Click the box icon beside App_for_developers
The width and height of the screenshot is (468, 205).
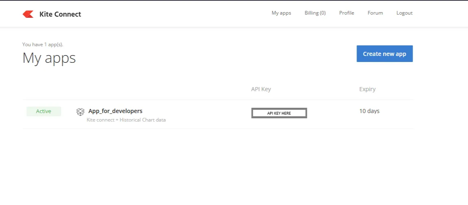click(80, 112)
